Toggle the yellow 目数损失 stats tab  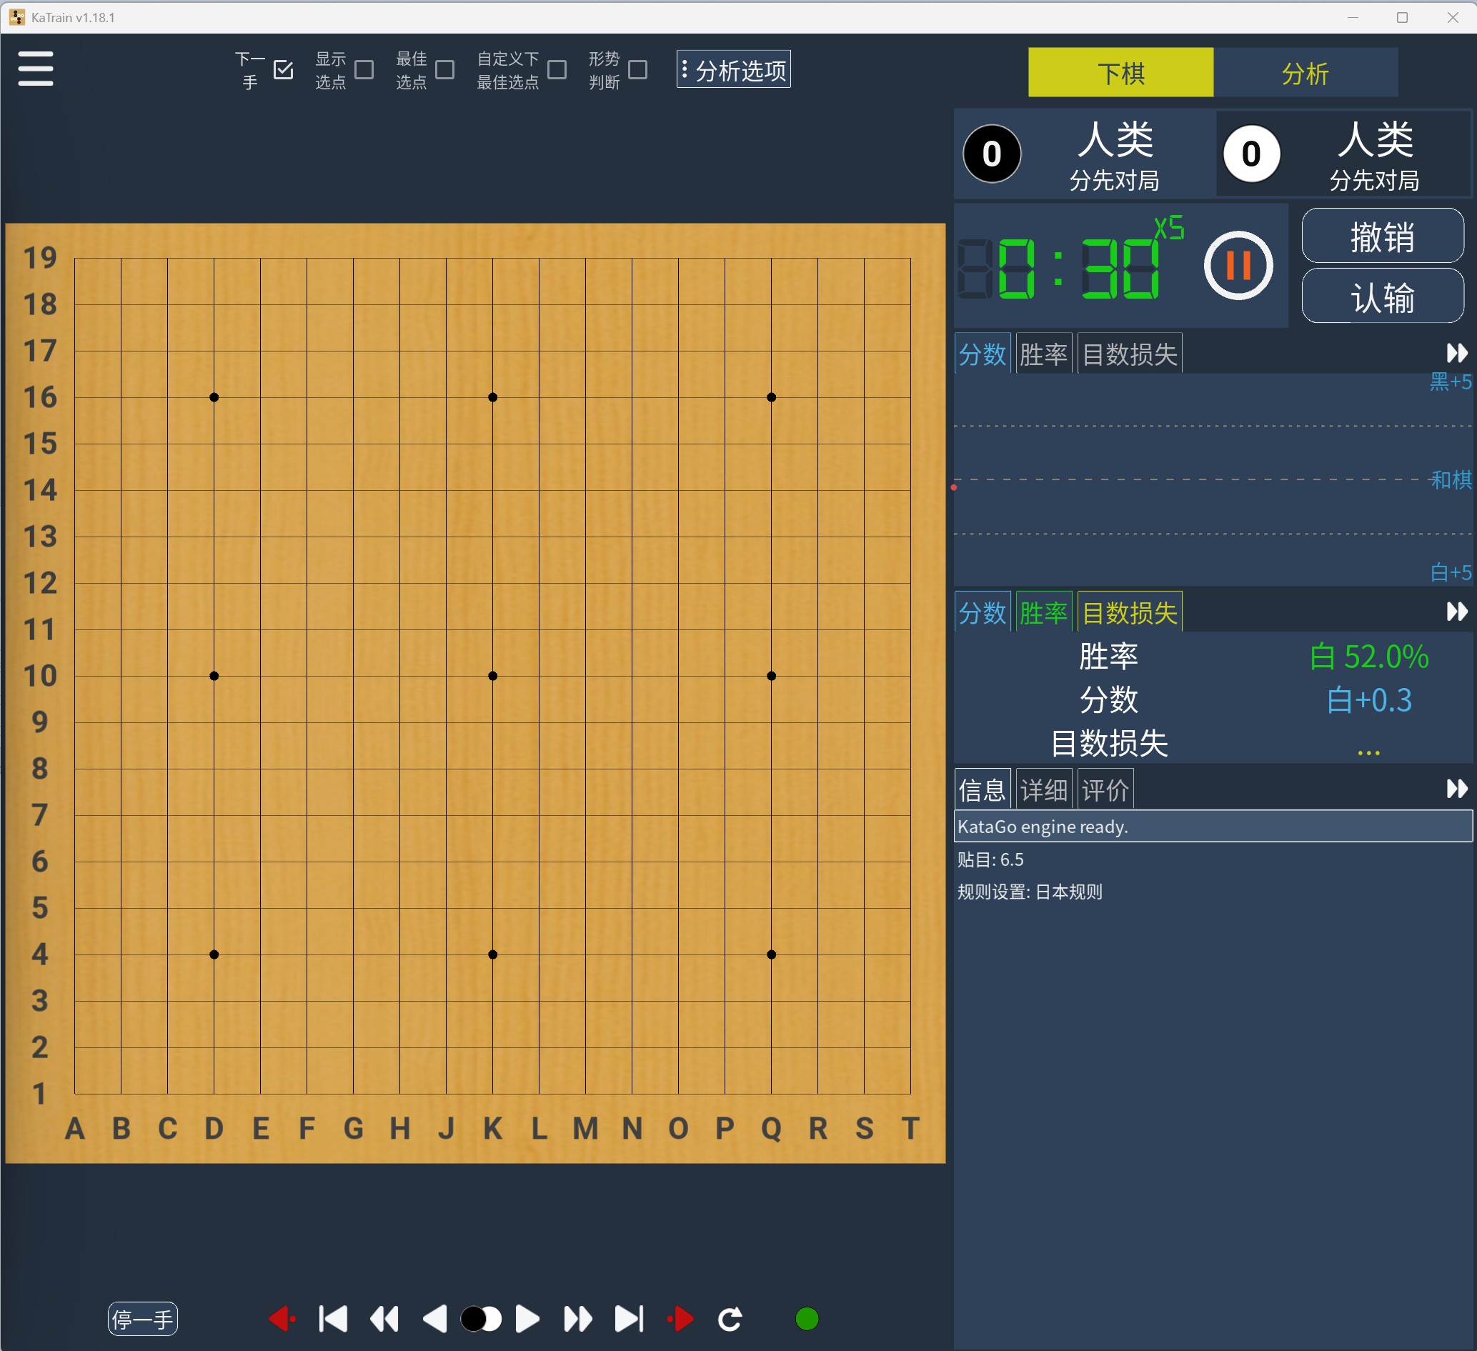click(x=1130, y=612)
